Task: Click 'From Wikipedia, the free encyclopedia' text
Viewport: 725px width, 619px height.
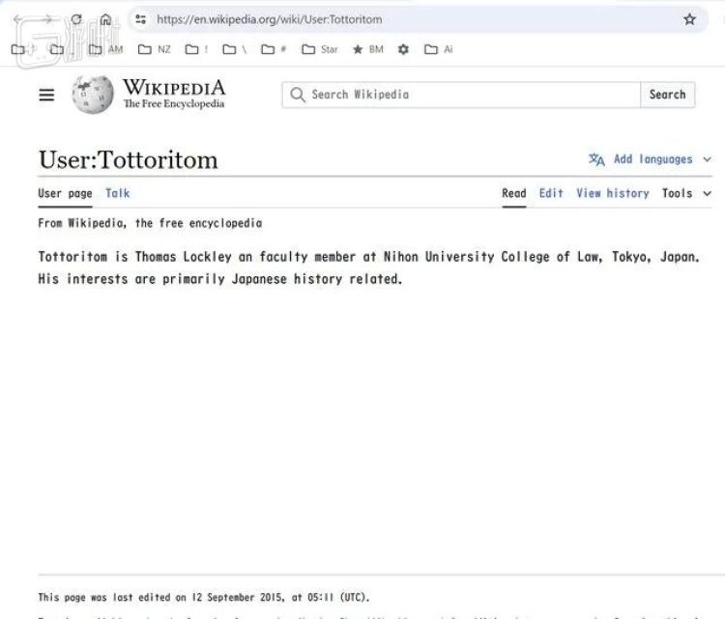Action: (x=150, y=224)
